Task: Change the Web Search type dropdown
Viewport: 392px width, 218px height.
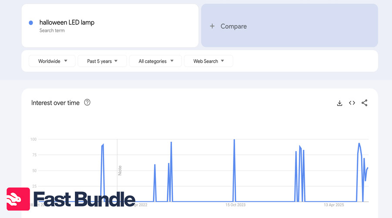Action: [x=209, y=61]
